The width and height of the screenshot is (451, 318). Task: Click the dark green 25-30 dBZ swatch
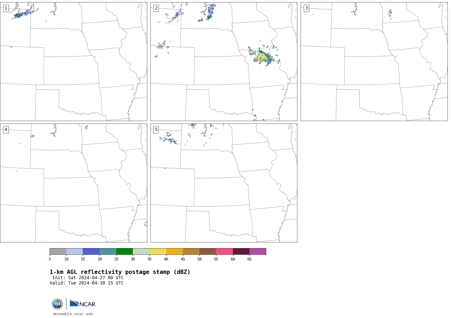point(124,252)
